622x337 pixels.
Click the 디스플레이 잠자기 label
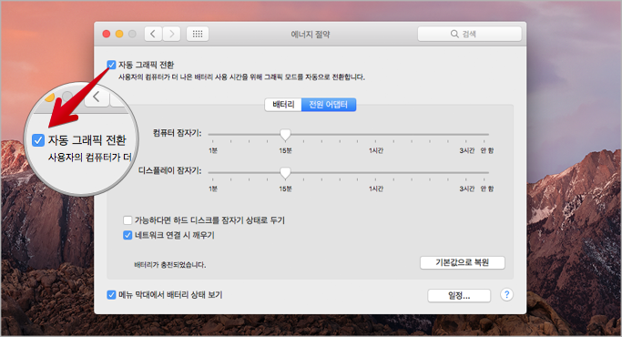[169, 170]
